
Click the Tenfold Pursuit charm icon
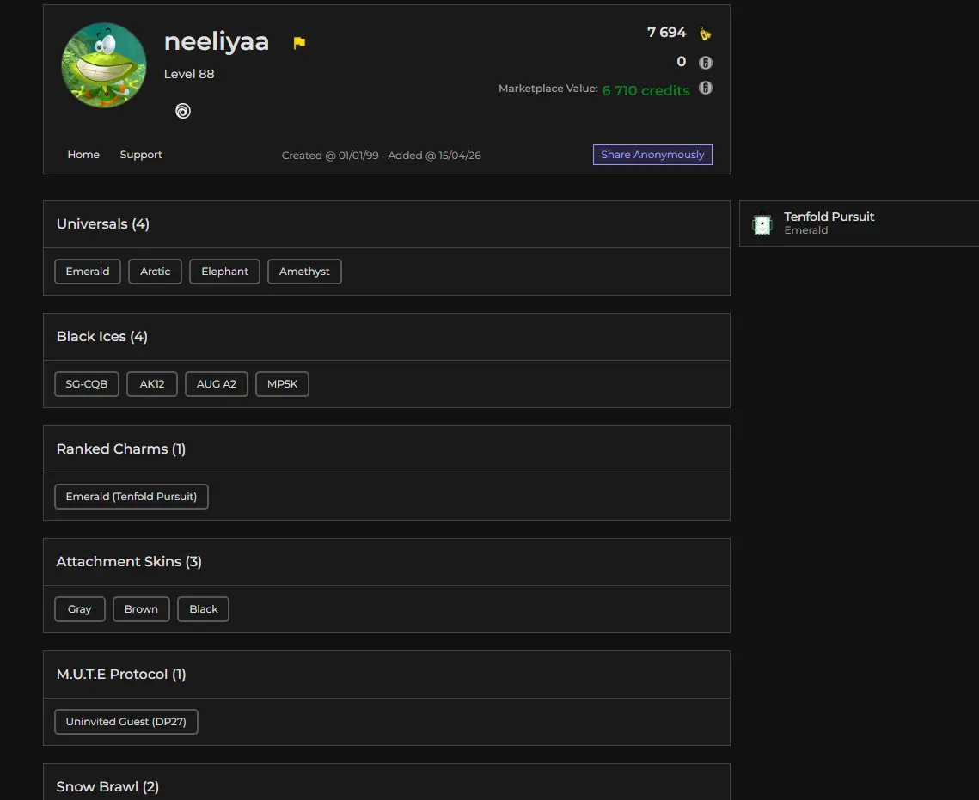point(762,223)
